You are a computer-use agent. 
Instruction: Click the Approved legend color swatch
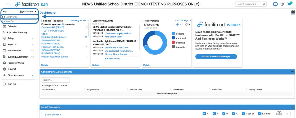(173, 38)
